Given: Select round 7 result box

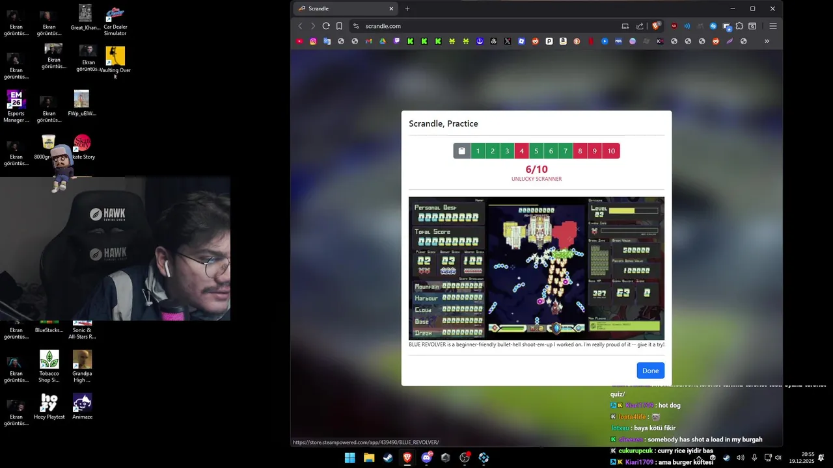Looking at the screenshot, I should pos(566,151).
